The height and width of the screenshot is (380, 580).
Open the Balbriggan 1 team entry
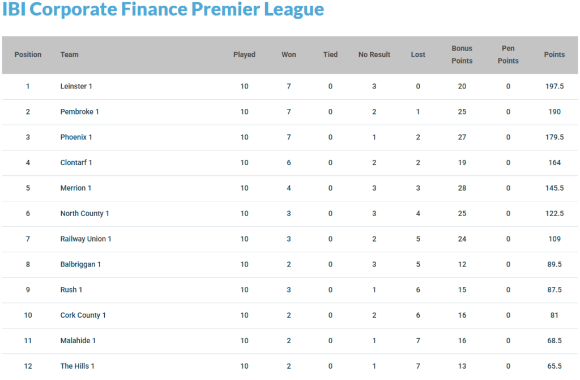[80, 265]
